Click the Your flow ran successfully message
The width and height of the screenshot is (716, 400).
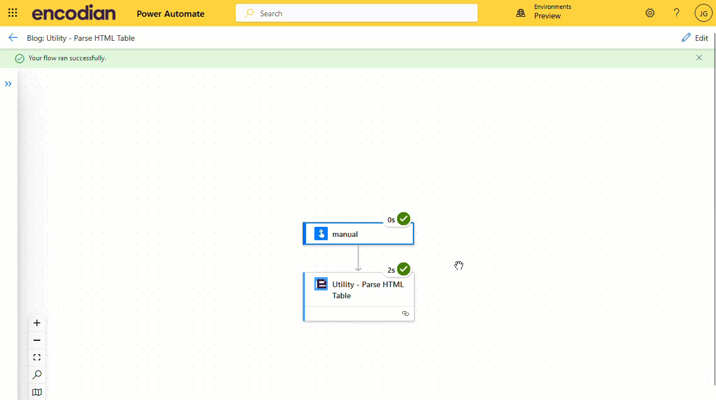tap(67, 58)
